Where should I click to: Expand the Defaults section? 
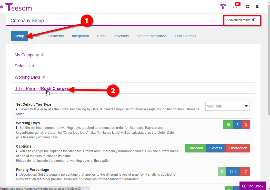point(24,66)
